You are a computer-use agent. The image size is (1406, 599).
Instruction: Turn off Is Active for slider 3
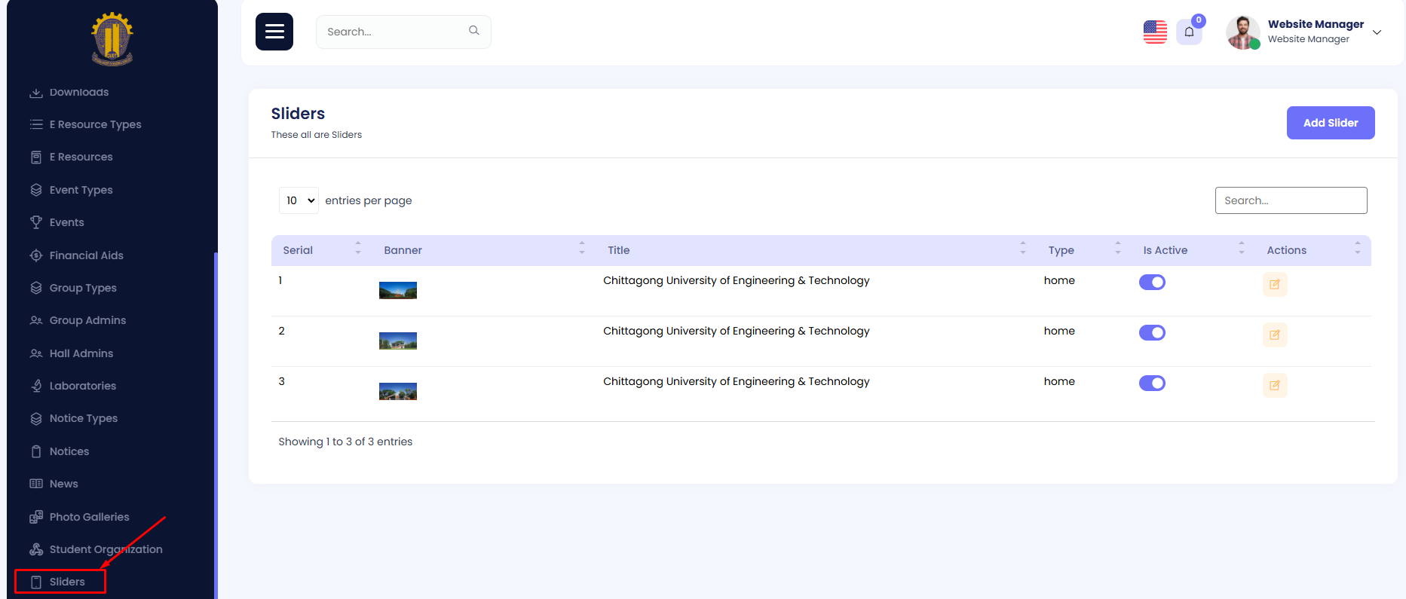point(1152,383)
